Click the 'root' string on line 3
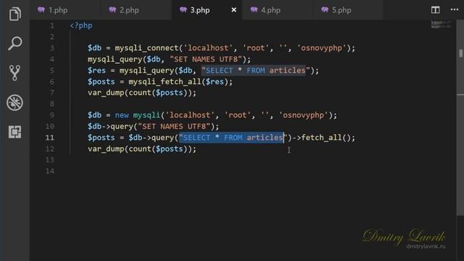This screenshot has width=464, height=261. pos(256,48)
